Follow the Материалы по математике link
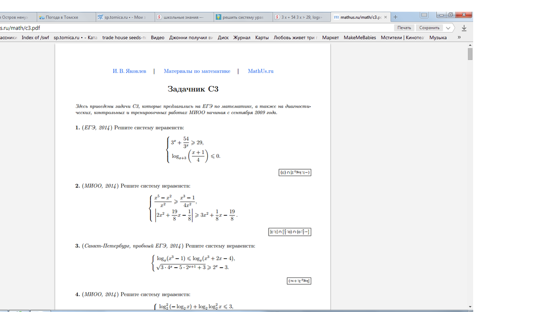The image size is (555, 312). point(197,71)
